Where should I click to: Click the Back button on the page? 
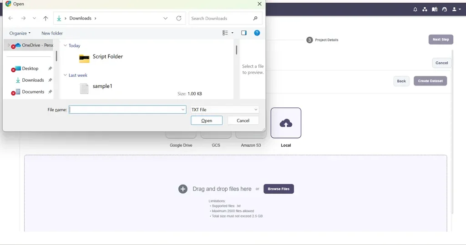point(401,81)
